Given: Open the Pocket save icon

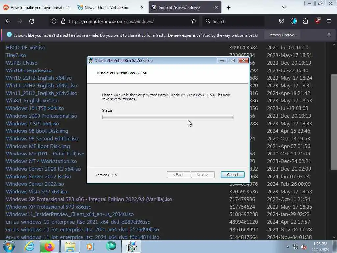Looking at the screenshot, I should [x=282, y=21].
